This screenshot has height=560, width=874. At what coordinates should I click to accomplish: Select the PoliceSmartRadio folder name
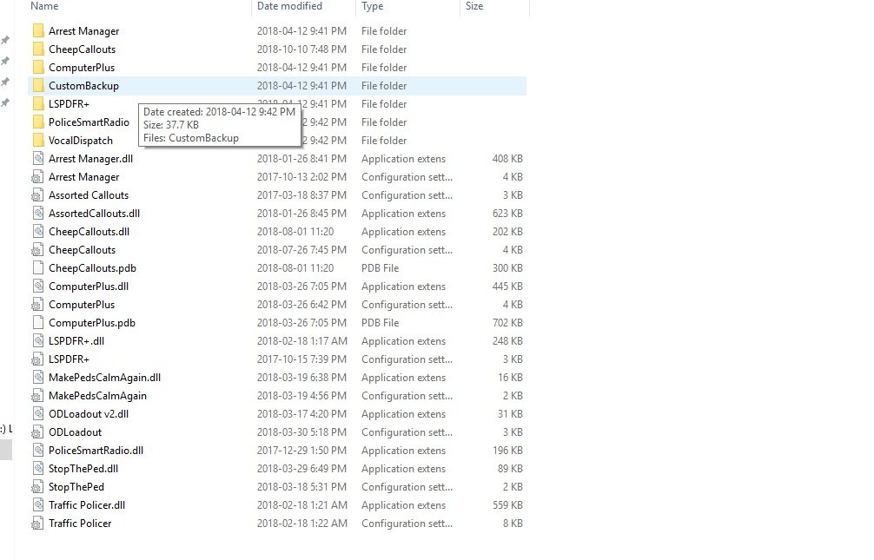89,122
